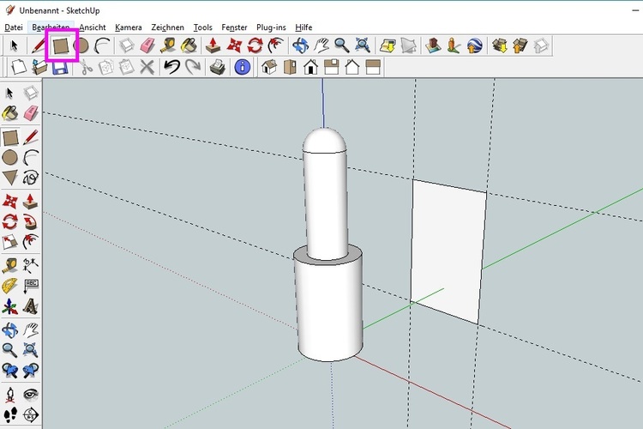The height and width of the screenshot is (429, 643).
Task: Choose the Rotate tool in the top toolbar
Action: click(x=255, y=45)
